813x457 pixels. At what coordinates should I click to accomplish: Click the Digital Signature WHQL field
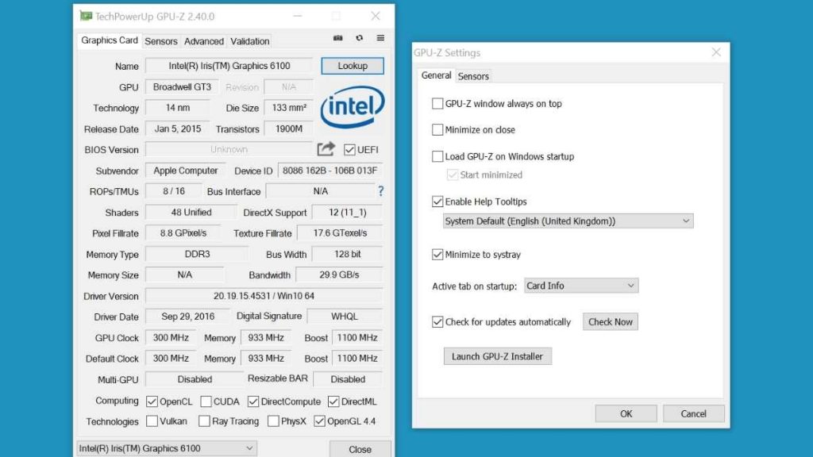pos(345,317)
